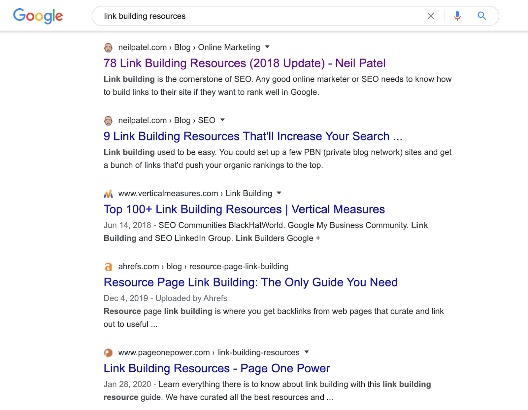Open the dropdown arrow beside verticalmeasures.com breadcrumb

pos(279,193)
